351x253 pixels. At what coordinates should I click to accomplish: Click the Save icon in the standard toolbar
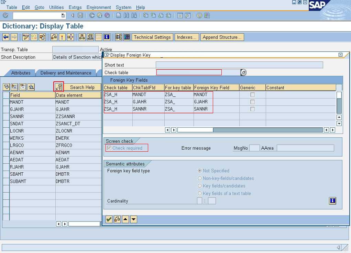click(x=80, y=15)
